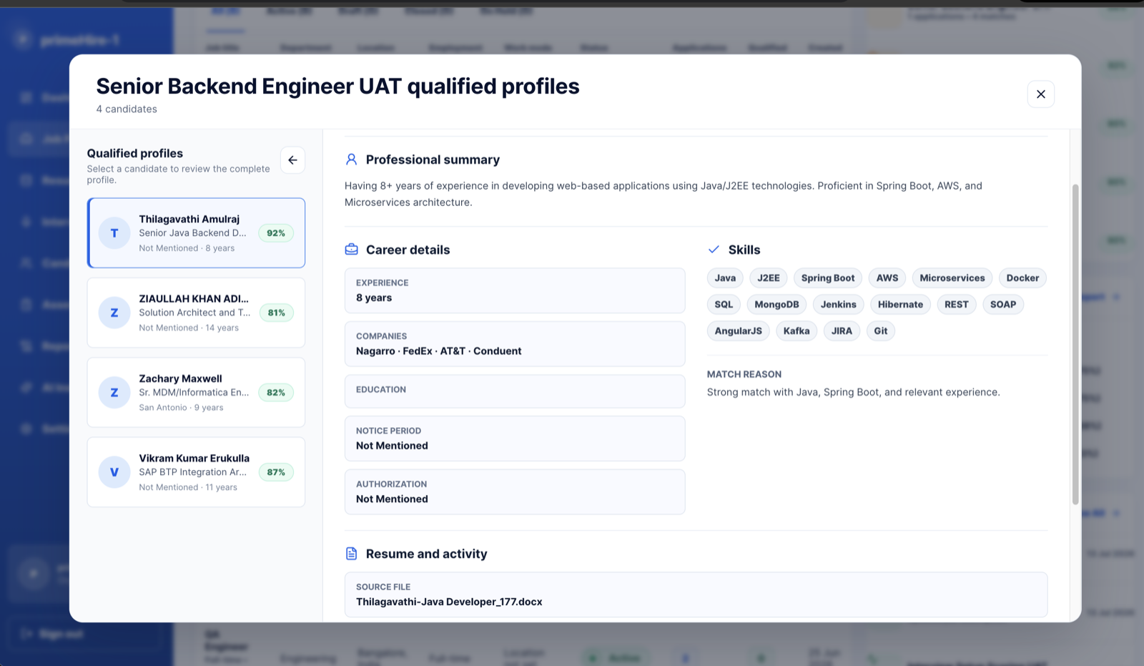
Task: Click the Notice Period field
Action: click(515, 439)
